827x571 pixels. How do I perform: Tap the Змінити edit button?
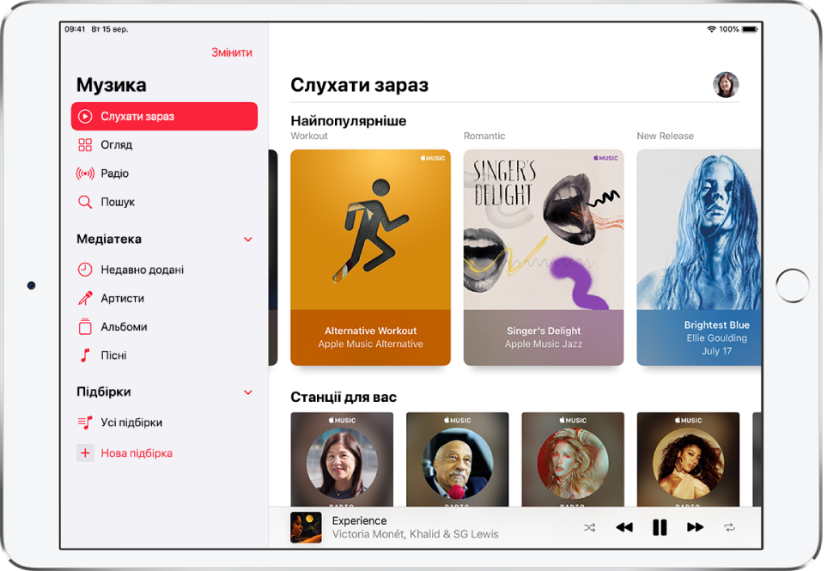click(232, 52)
